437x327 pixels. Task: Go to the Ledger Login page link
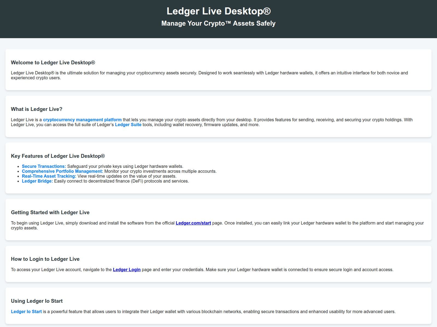(x=127, y=270)
